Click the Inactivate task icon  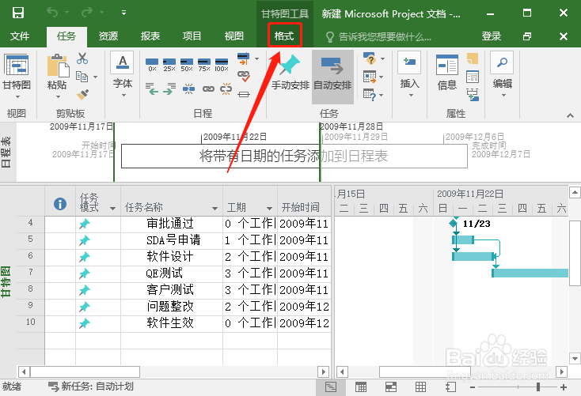click(243, 95)
